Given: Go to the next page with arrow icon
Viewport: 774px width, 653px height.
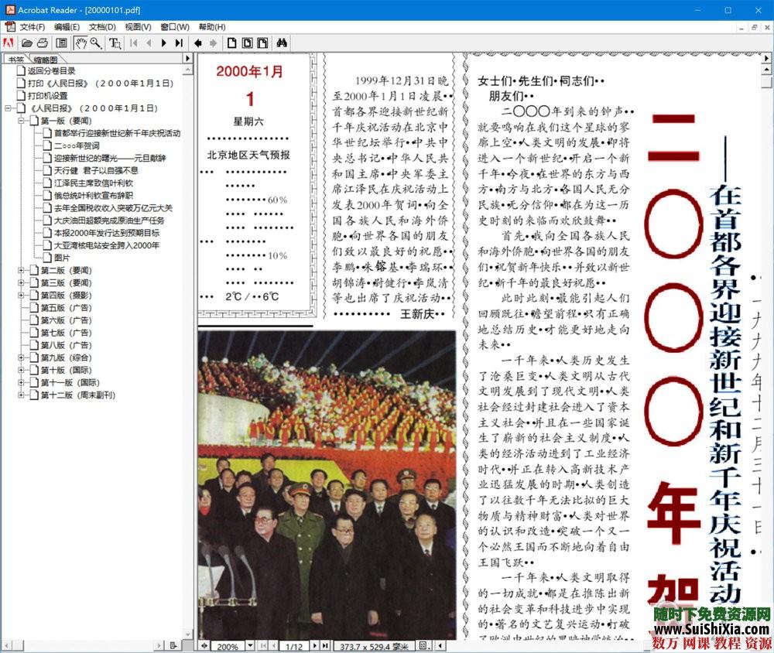Looking at the screenshot, I should [163, 43].
